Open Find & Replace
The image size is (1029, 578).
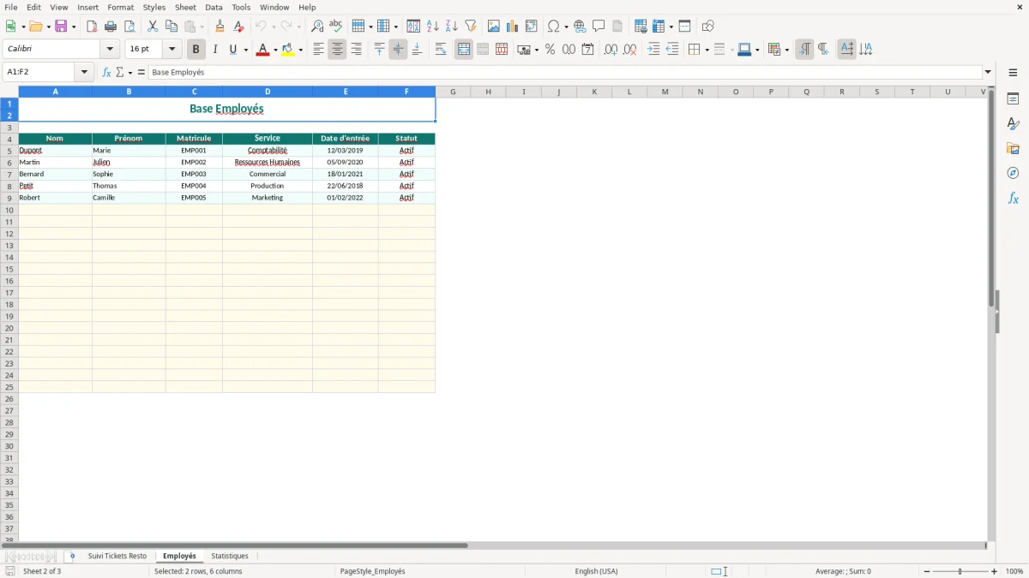tap(317, 27)
